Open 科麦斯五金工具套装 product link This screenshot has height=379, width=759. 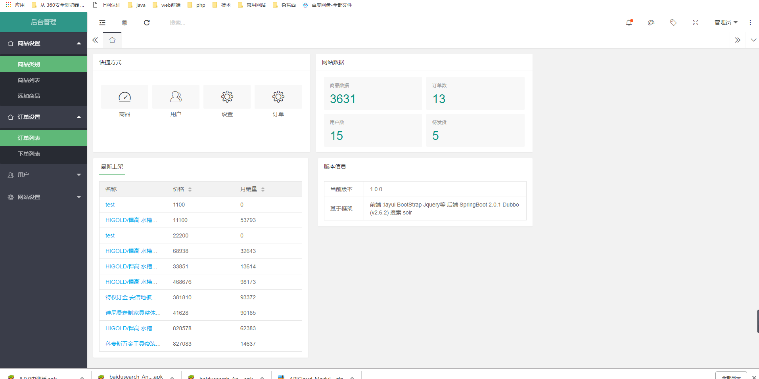coord(133,344)
